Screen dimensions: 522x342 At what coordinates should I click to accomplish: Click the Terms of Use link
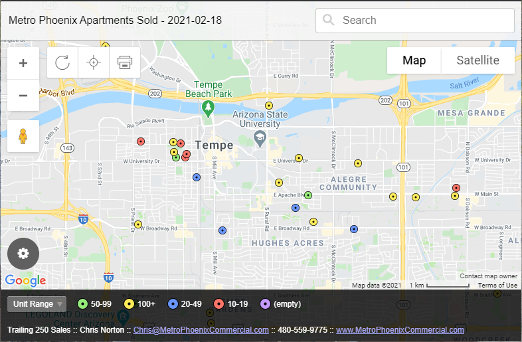tap(497, 286)
